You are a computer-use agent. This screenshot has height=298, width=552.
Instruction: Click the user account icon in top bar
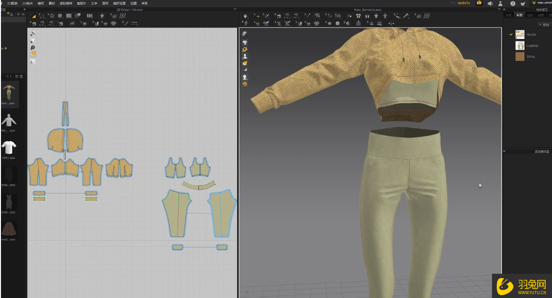(x=500, y=3)
